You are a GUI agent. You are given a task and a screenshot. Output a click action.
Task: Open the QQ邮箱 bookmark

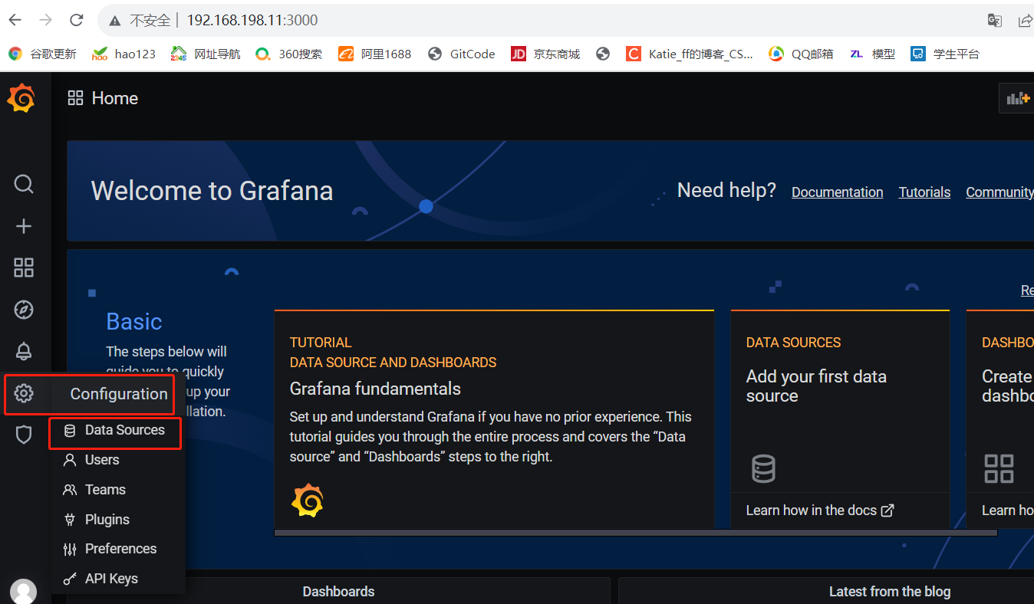pyautogui.click(x=801, y=54)
